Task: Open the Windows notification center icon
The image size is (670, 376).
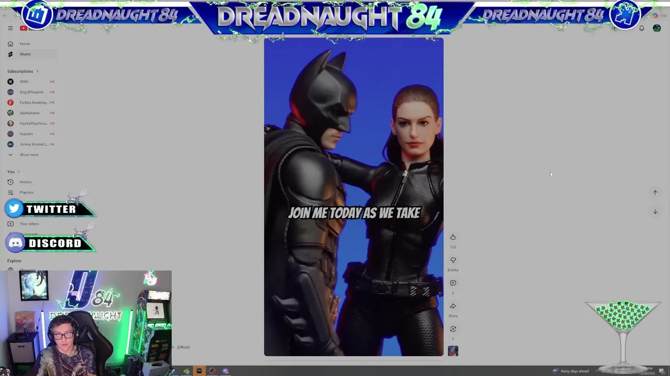Action: [x=662, y=371]
